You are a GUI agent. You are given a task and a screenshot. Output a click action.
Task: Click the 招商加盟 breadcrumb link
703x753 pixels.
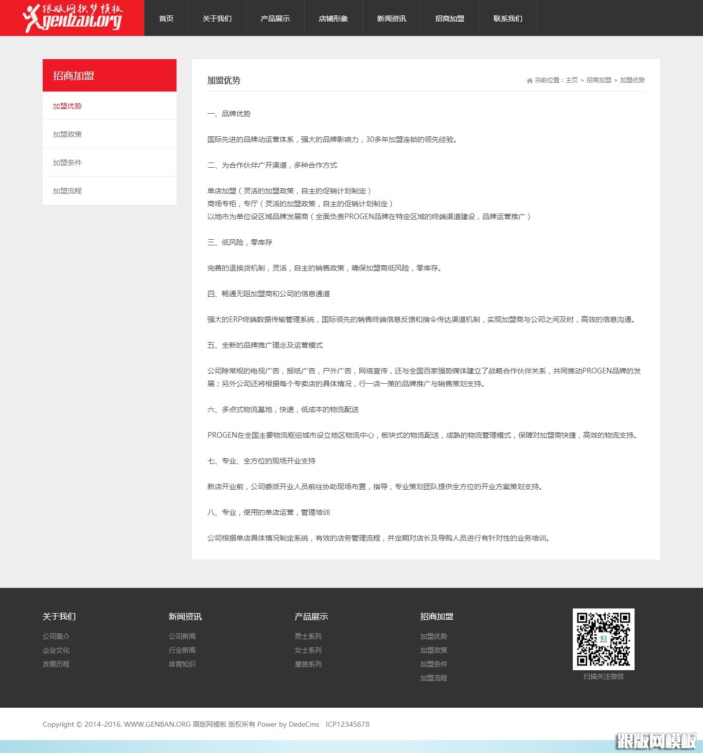coord(599,80)
